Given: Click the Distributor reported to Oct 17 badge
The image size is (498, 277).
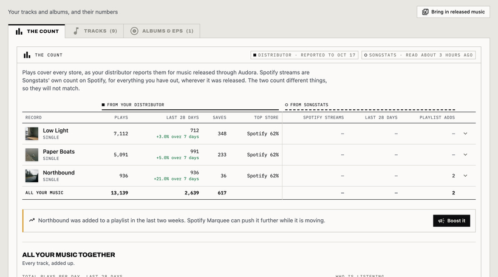Looking at the screenshot, I should [304, 55].
